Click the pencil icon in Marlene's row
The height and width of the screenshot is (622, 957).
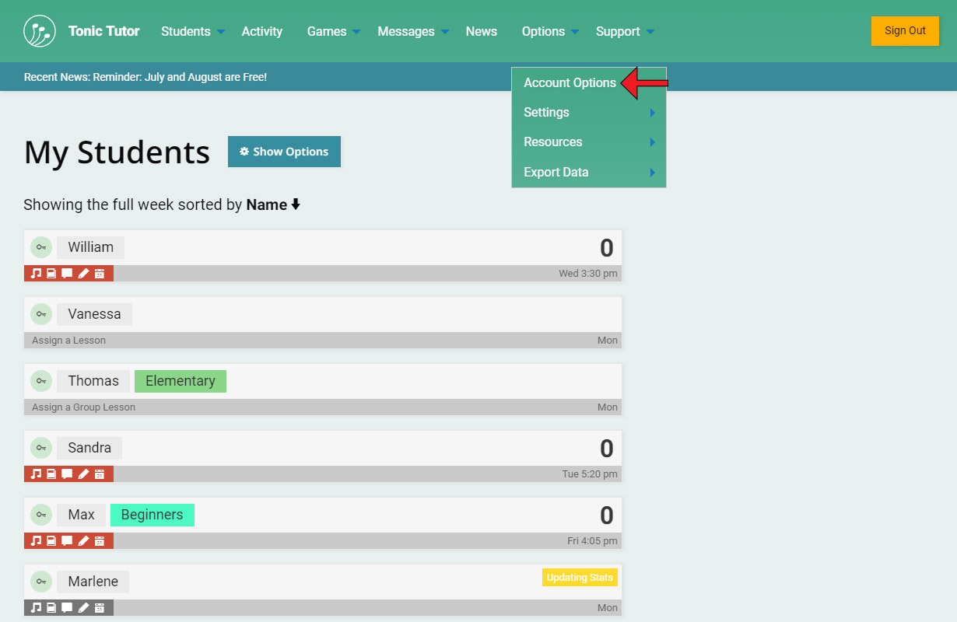click(84, 608)
